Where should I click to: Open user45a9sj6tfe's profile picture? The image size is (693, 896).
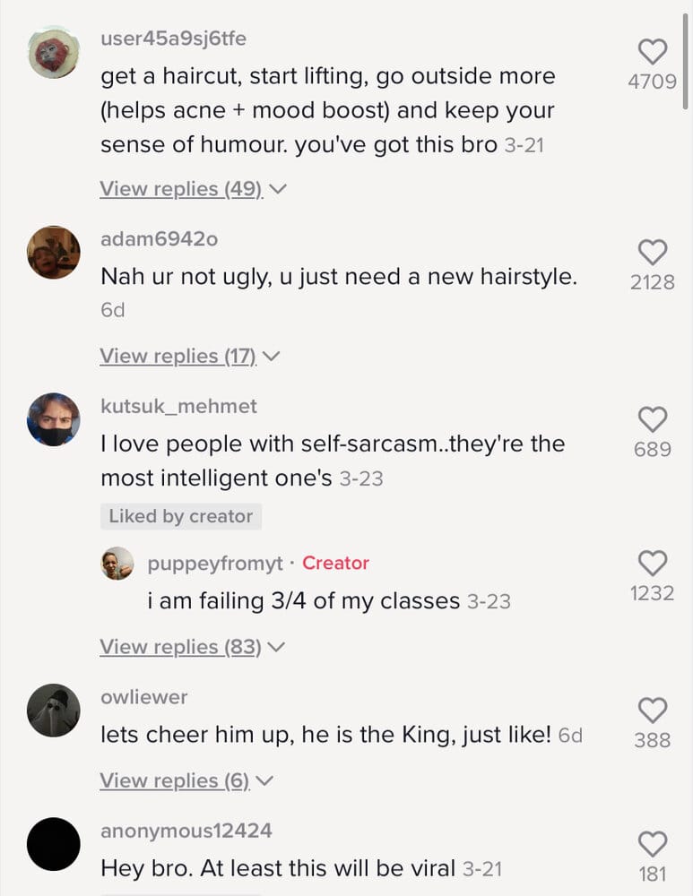(54, 52)
